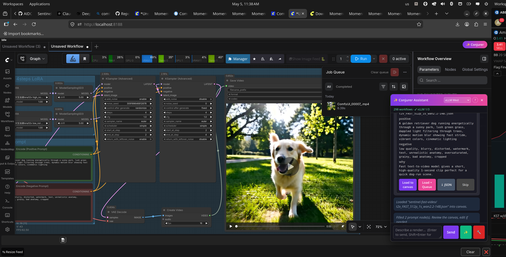Open the ComfyUI logo menu dropdown

(9, 60)
